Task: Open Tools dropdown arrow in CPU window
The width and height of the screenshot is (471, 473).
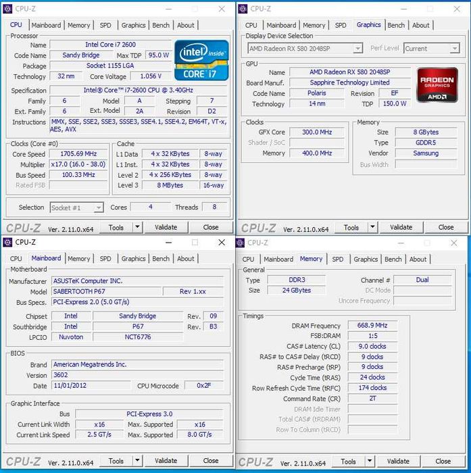Action: point(137,227)
